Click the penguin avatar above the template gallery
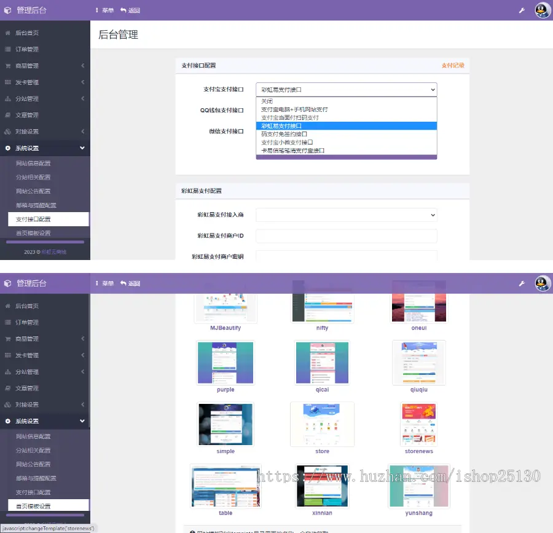The height and width of the screenshot is (533, 553). point(543,283)
